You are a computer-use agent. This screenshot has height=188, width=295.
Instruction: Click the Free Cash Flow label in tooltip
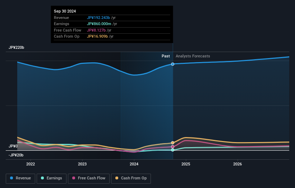coord(68,30)
